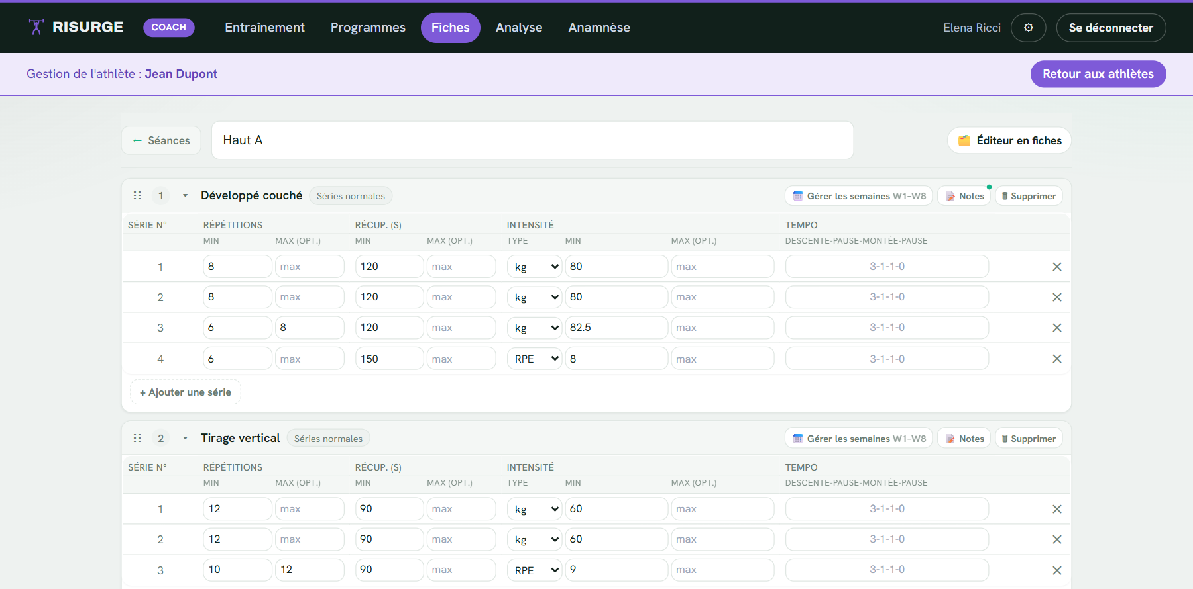Click recovery field showing 150
Screen dimensions: 1193x589
pos(389,359)
